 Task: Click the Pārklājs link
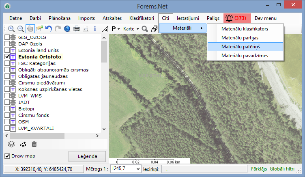[x=259, y=169]
